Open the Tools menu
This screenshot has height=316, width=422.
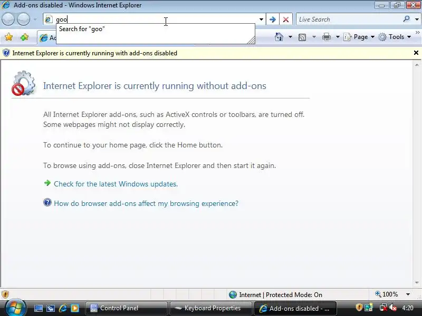pyautogui.click(x=395, y=37)
